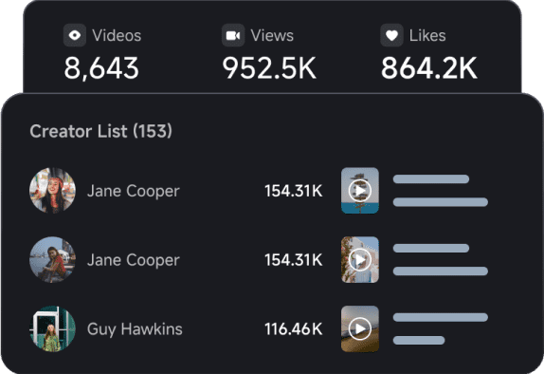Click the second Jane Cooper name
Image resolution: width=544 pixels, height=374 pixels.
[134, 260]
